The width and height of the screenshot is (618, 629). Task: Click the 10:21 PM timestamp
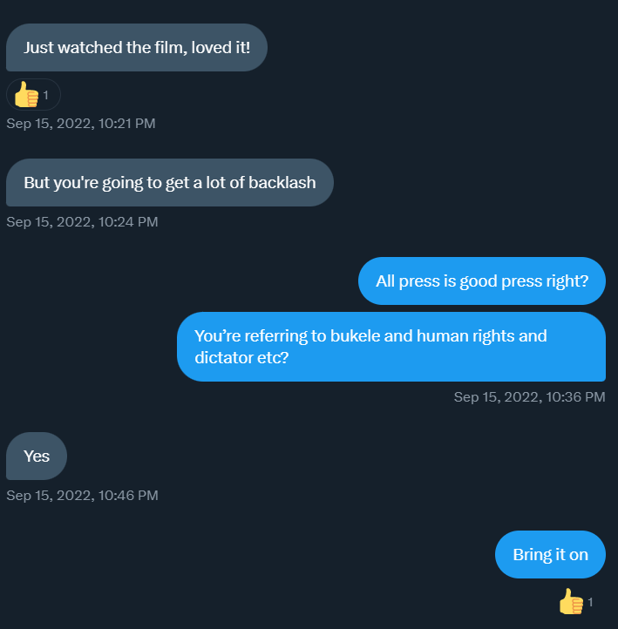[x=81, y=123]
